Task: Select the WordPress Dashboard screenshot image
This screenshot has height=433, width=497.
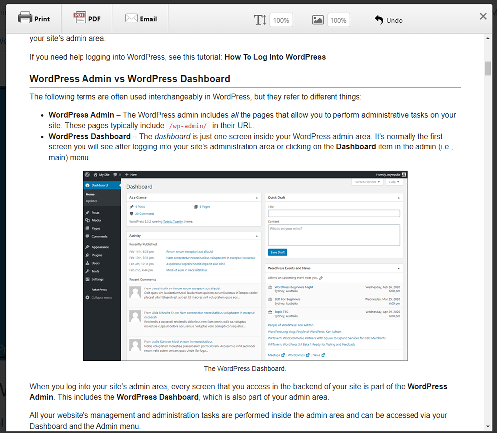Action: (x=246, y=266)
